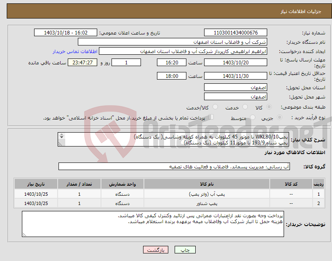Toggle Islamic treasury bonds payment checkbox
Image resolution: width=332 pixels, height=261 pixels.
[211, 117]
